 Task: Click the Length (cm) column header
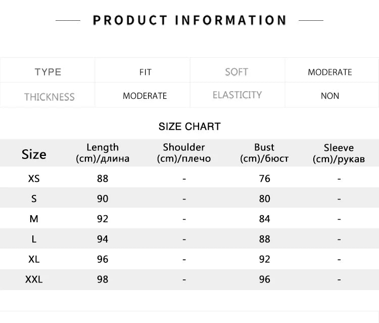103,153
